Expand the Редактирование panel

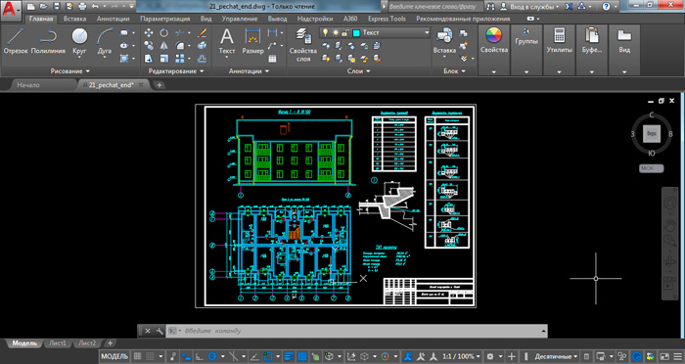tap(176, 71)
